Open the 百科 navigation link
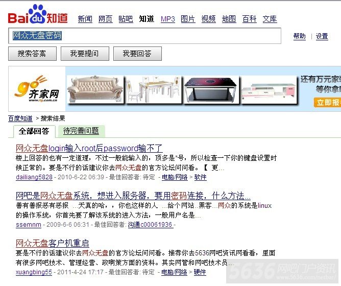The image size is (341, 286). 249,19
